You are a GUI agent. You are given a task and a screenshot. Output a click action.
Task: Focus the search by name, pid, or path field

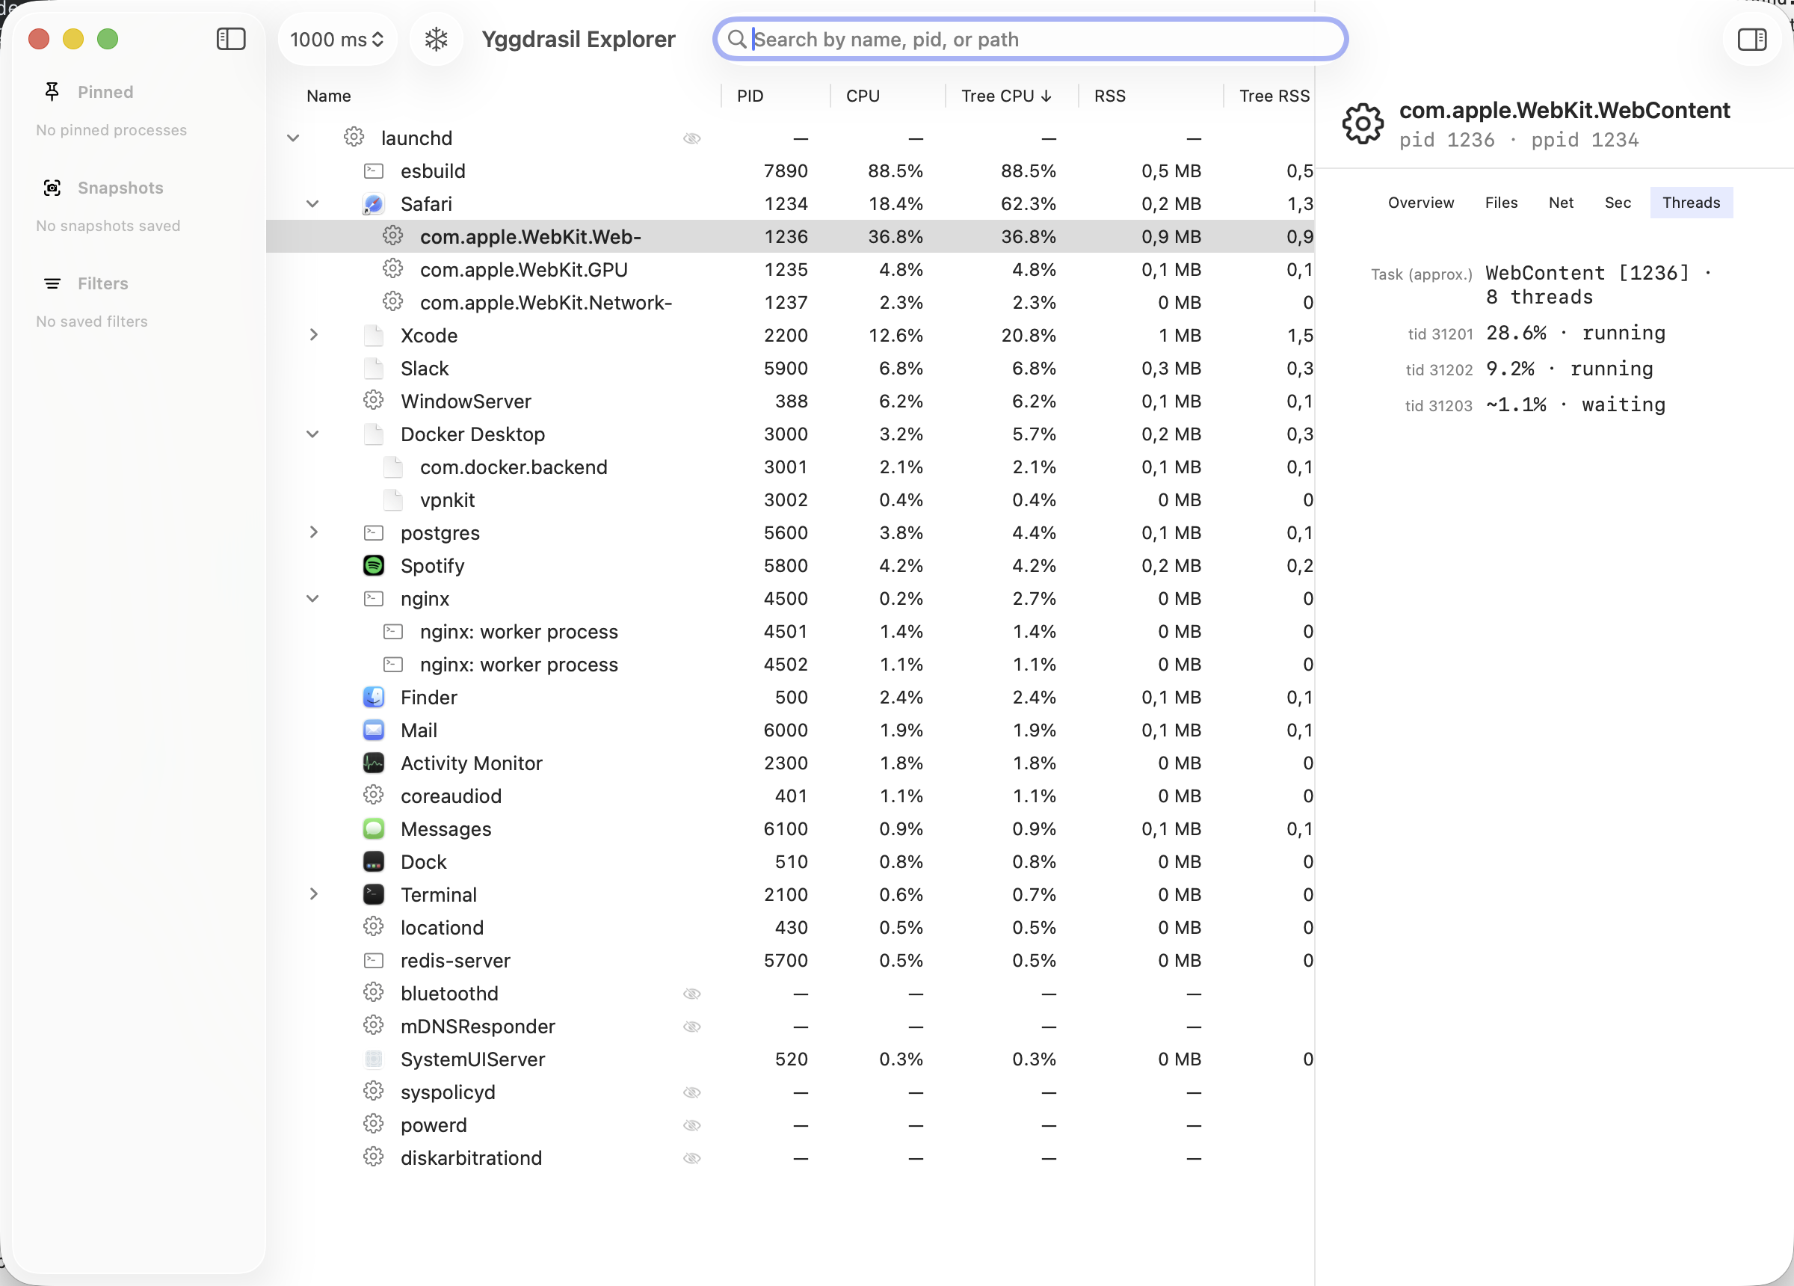pos(1030,39)
